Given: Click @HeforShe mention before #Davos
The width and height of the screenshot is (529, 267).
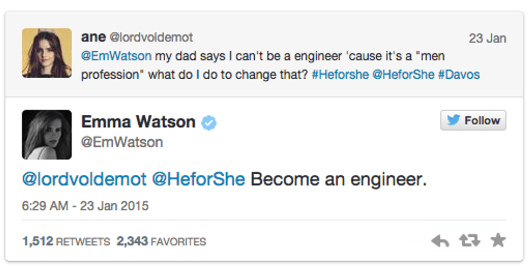Looking at the screenshot, I should click(x=403, y=74).
